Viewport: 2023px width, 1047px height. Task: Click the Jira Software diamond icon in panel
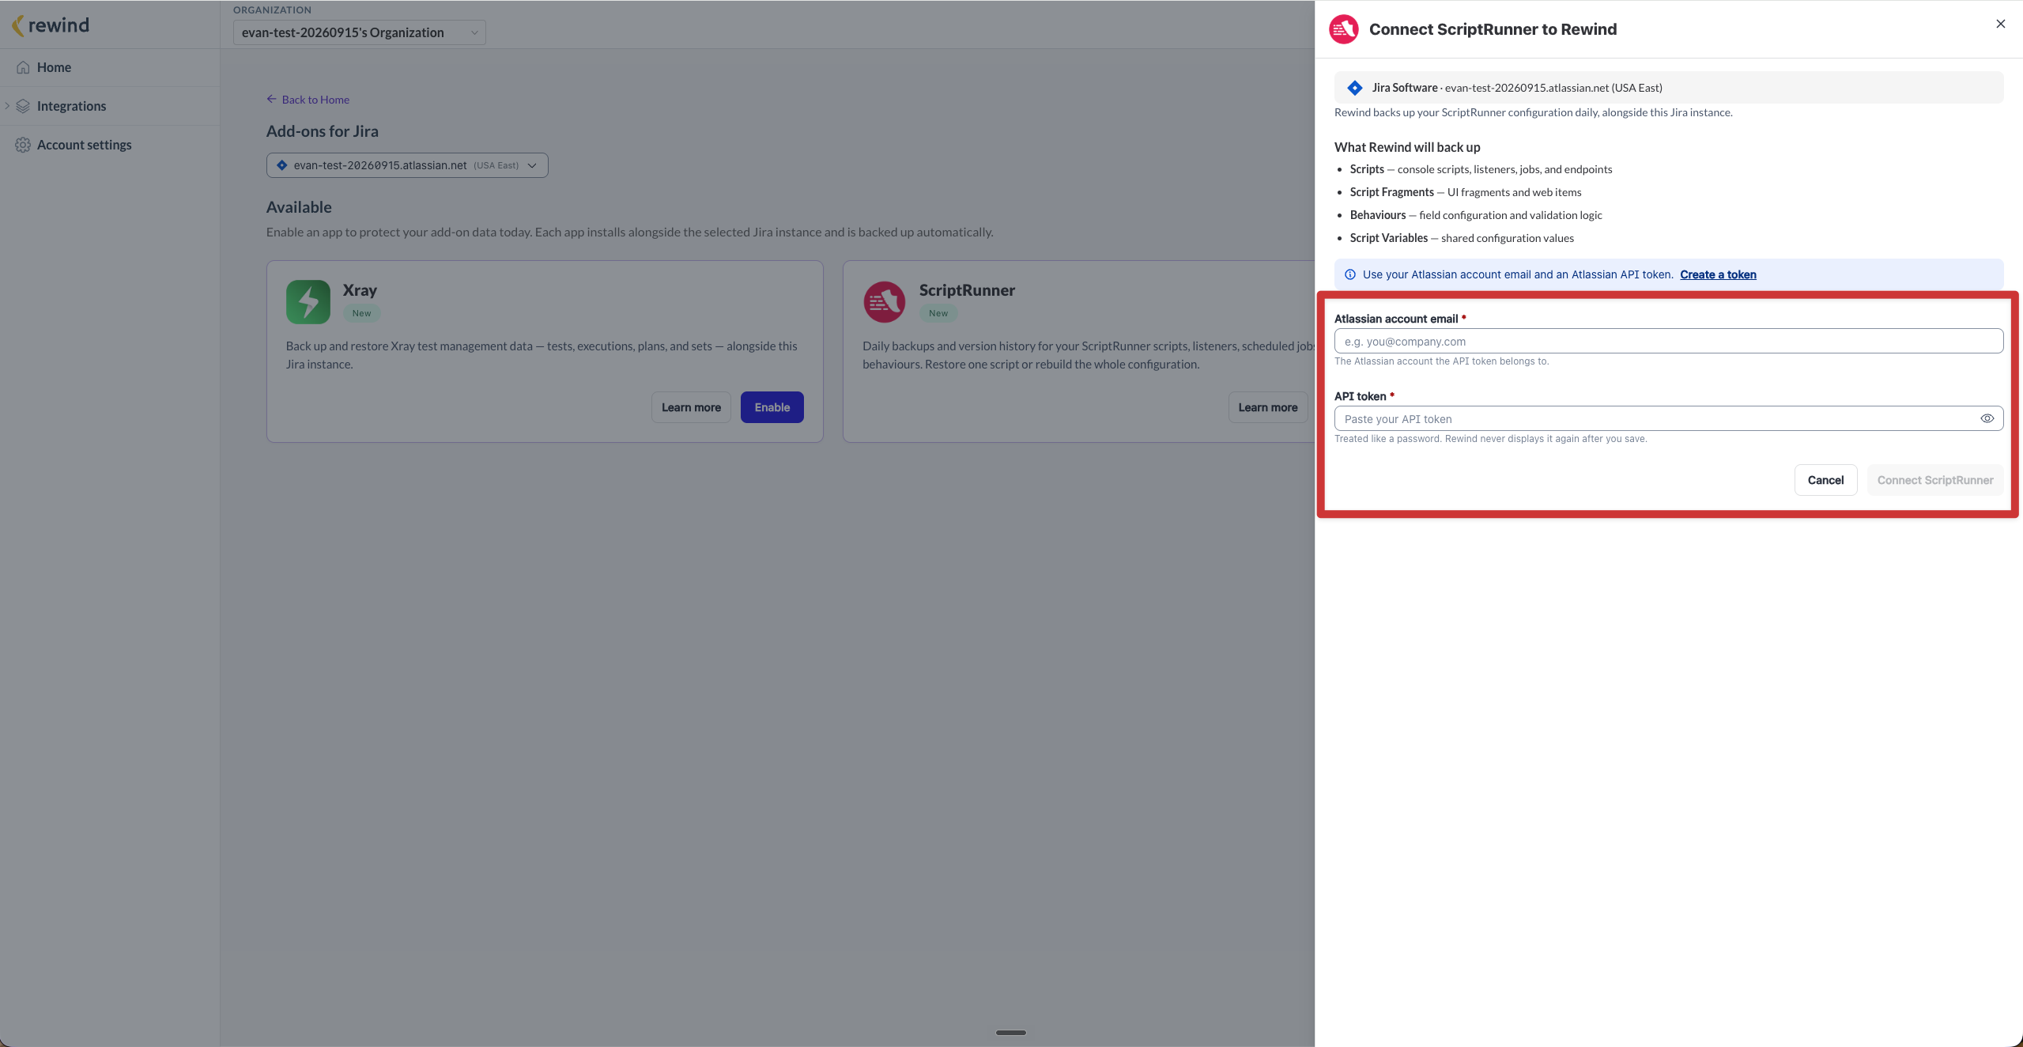coord(1354,88)
